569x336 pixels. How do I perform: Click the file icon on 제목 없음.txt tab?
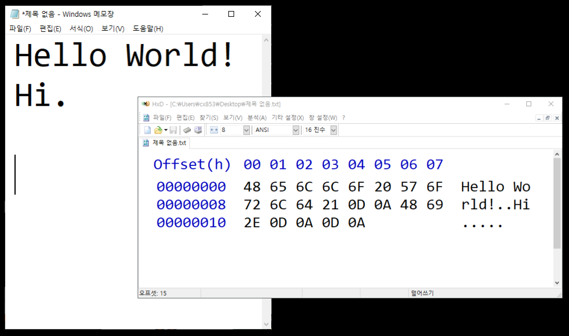coord(146,143)
